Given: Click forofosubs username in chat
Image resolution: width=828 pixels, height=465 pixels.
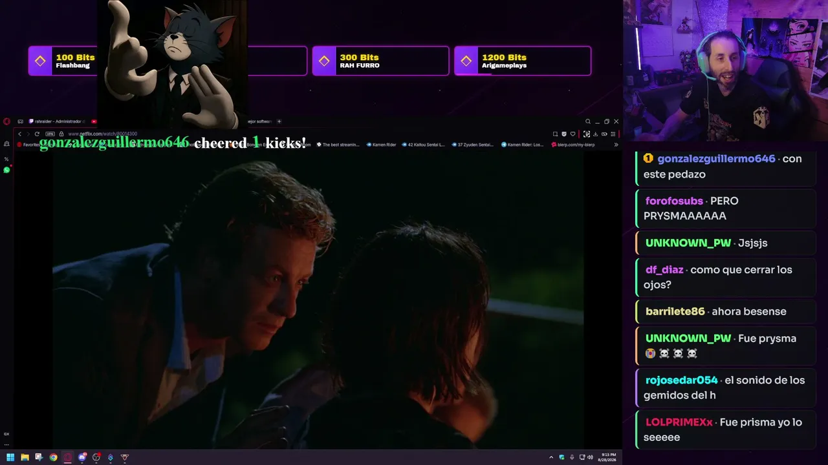Looking at the screenshot, I should [674, 201].
